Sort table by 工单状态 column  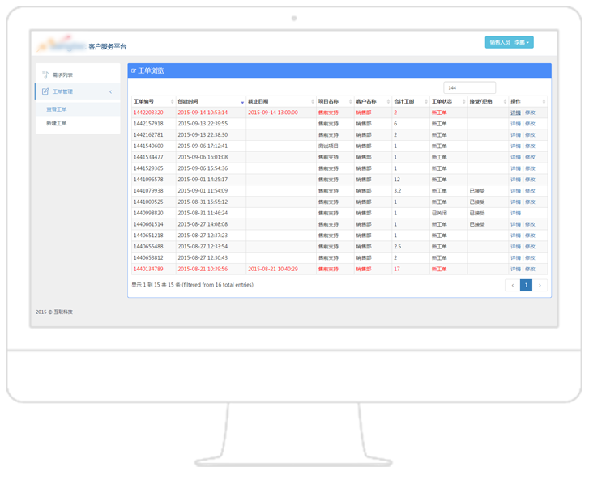point(463,102)
